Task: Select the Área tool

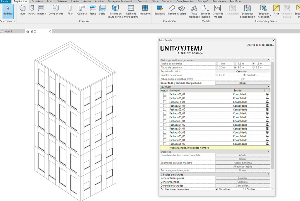Action: [x=276, y=10]
